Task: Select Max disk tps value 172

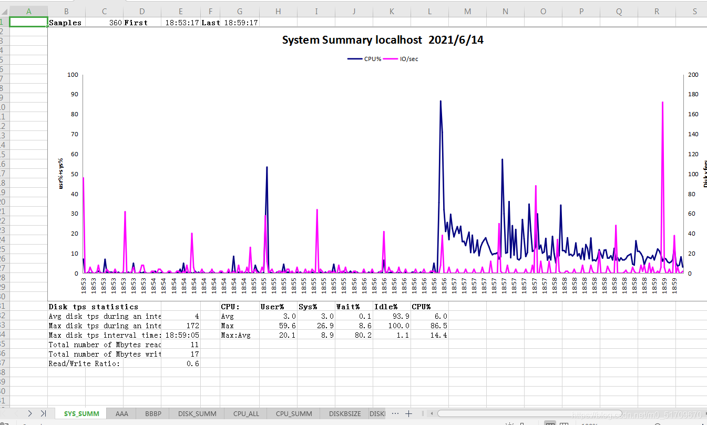Action: click(x=181, y=326)
